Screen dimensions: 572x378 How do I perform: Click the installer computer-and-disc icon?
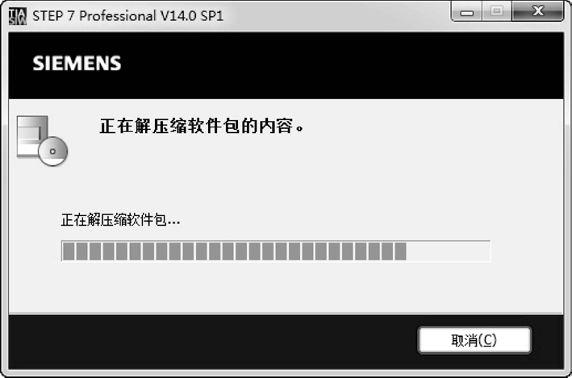tap(42, 141)
